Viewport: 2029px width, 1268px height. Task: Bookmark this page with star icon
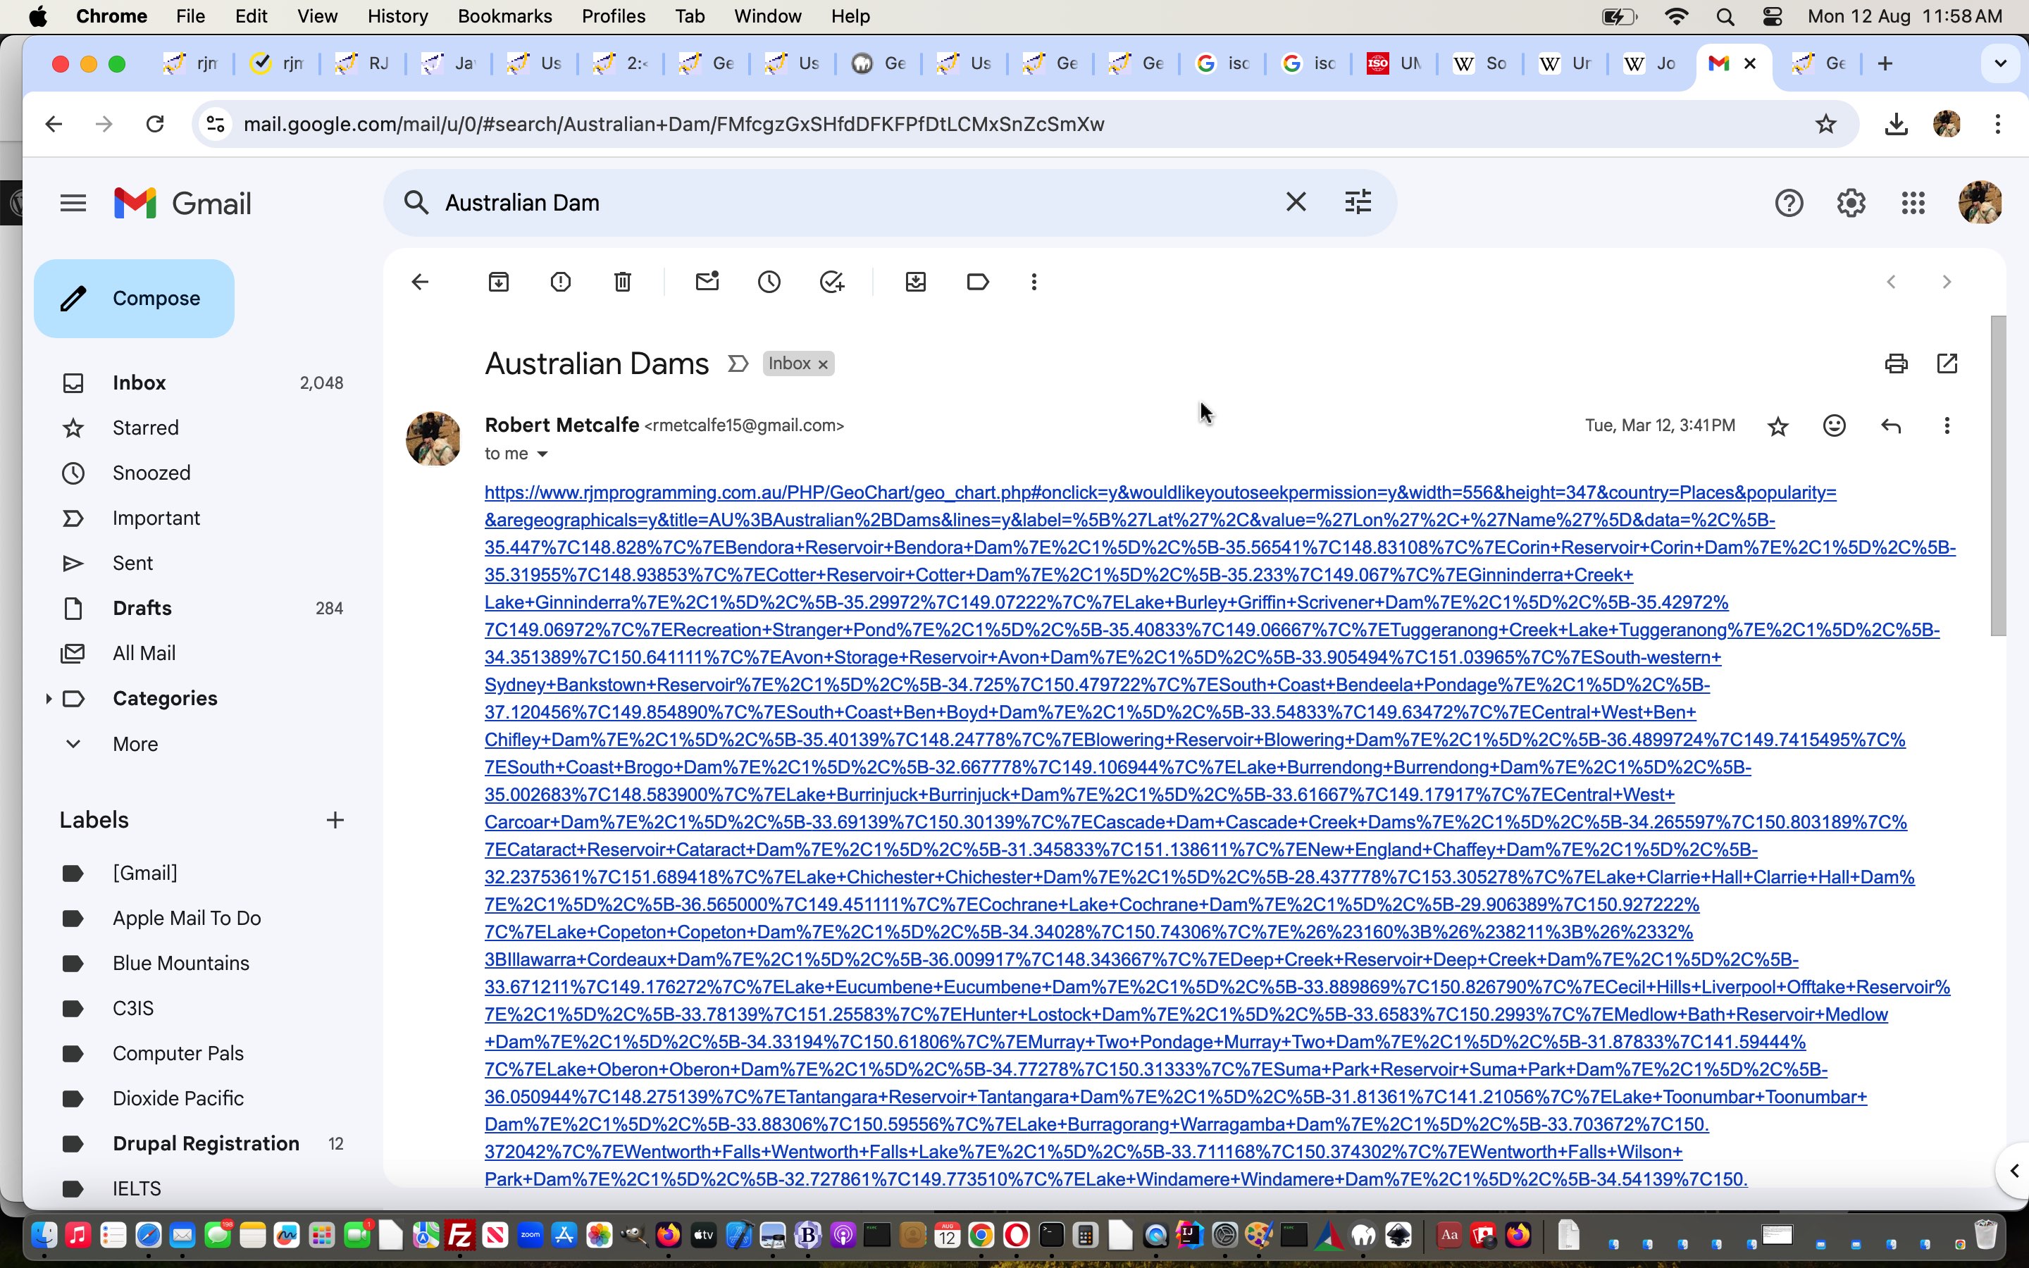point(1826,124)
